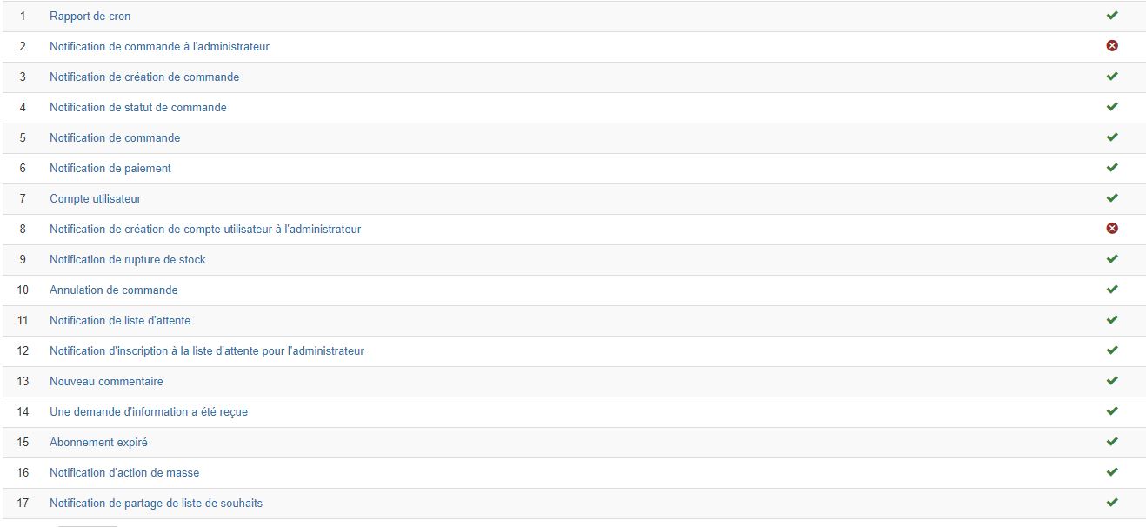Viewport: 1146px width, 527px height.
Task: Open the Notification de commande email link
Action: click(x=115, y=138)
